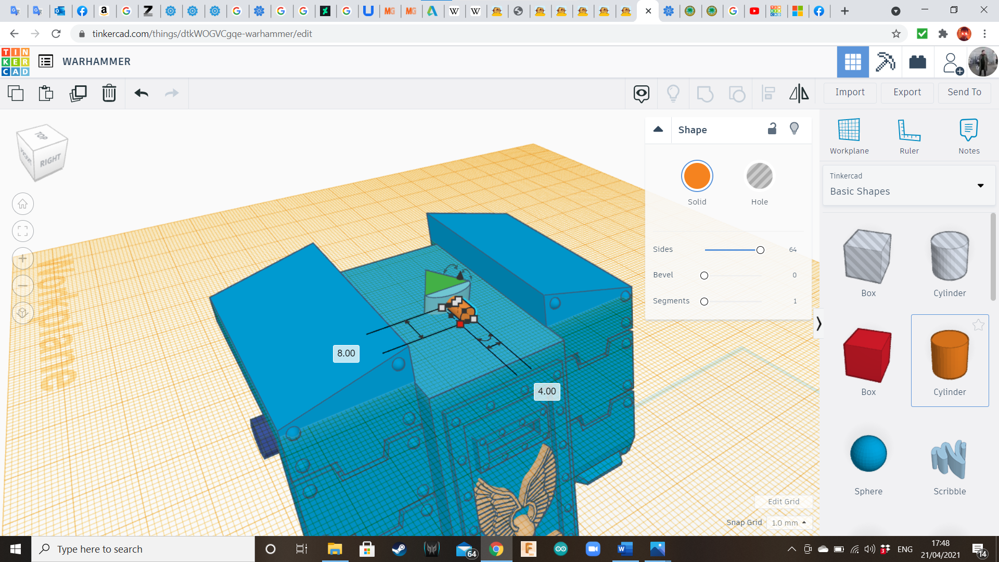This screenshot has width=999, height=562.
Task: Toggle shape visibility lightbulb in panel
Action: tap(794, 129)
